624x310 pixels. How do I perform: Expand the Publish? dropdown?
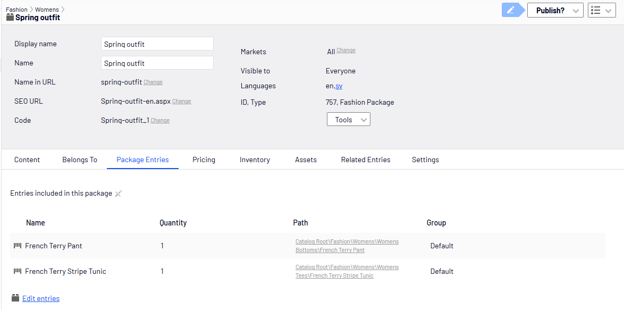555,10
